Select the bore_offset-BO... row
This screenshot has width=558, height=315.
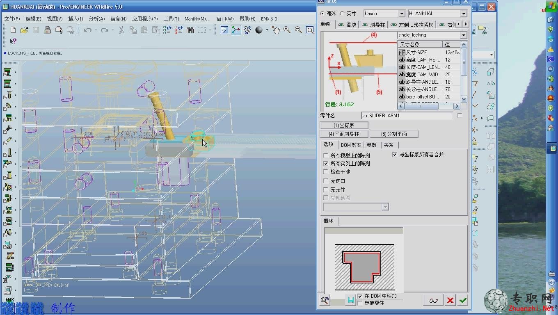pos(429,97)
